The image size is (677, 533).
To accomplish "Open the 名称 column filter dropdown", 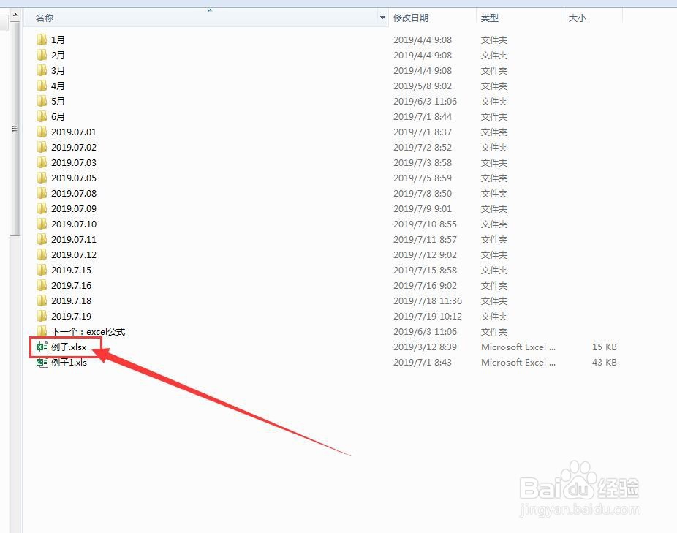I will tap(382, 17).
